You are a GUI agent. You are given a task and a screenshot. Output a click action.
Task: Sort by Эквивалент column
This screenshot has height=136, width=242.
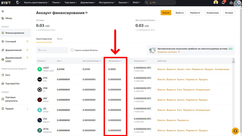tap(140, 61)
